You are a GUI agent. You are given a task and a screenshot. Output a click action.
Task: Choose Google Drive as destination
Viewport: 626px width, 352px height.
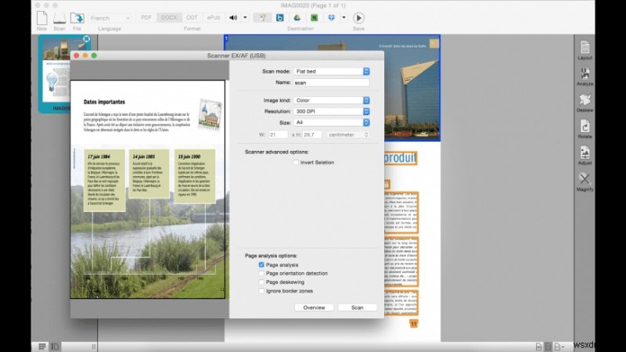[297, 17]
